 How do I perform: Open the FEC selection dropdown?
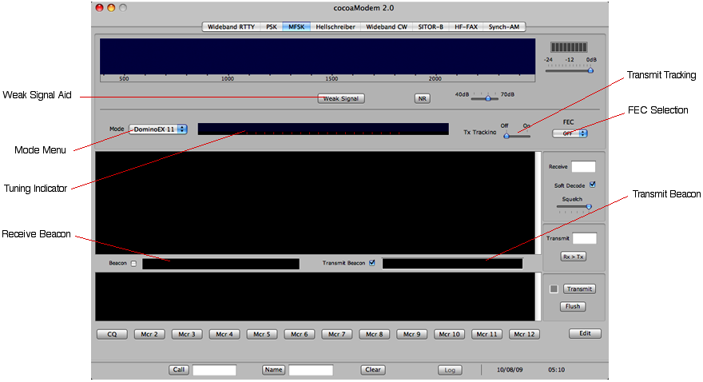(x=570, y=133)
